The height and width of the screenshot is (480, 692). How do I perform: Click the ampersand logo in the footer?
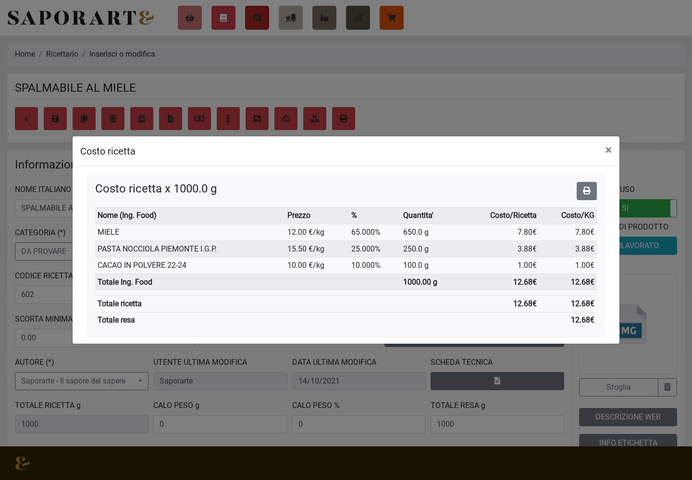coord(22,463)
